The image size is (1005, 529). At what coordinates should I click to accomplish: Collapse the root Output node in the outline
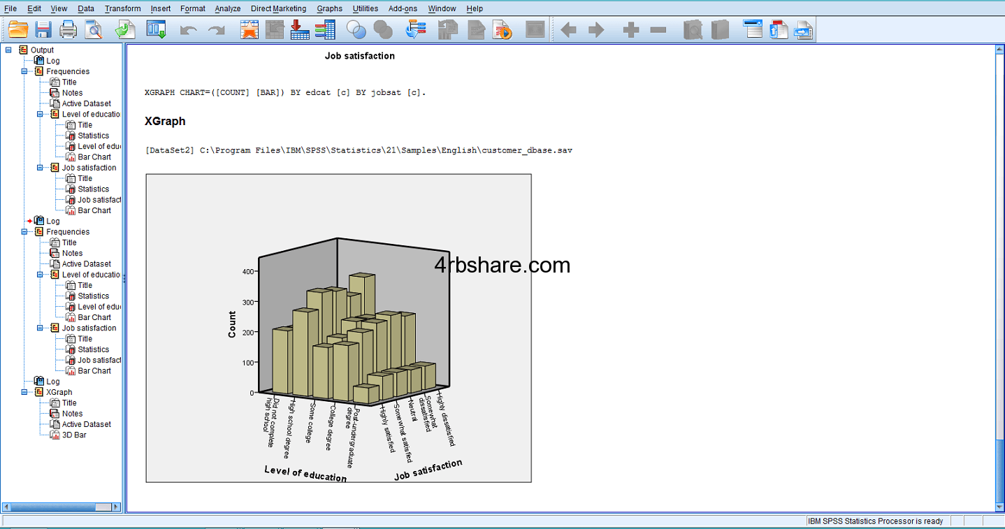(8, 50)
